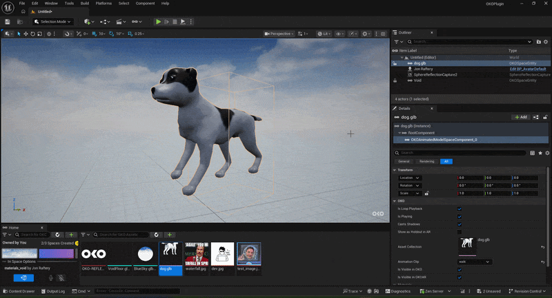The height and width of the screenshot is (298, 552).
Task: Open the Animation Clip walk dropdown
Action: coord(475,262)
